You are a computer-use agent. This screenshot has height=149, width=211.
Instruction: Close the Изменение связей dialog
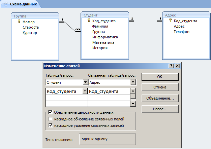(x=177, y=66)
